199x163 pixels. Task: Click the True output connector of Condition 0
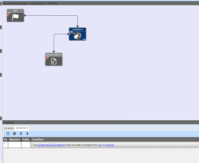68,34
